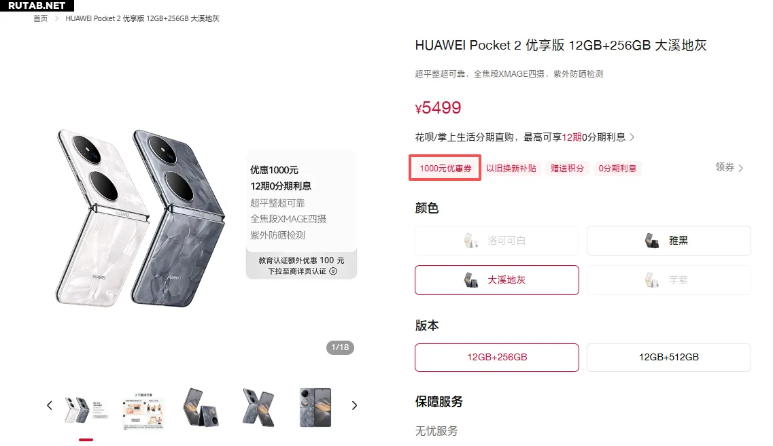
Task: Click the 0分期利息 tag
Action: 617,168
